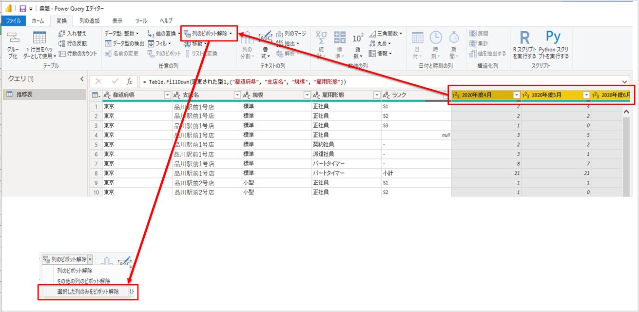Image resolution: width=639 pixels, height=312 pixels.
Task: Switch to the 列の追加 ribbon tab
Action: (x=89, y=21)
